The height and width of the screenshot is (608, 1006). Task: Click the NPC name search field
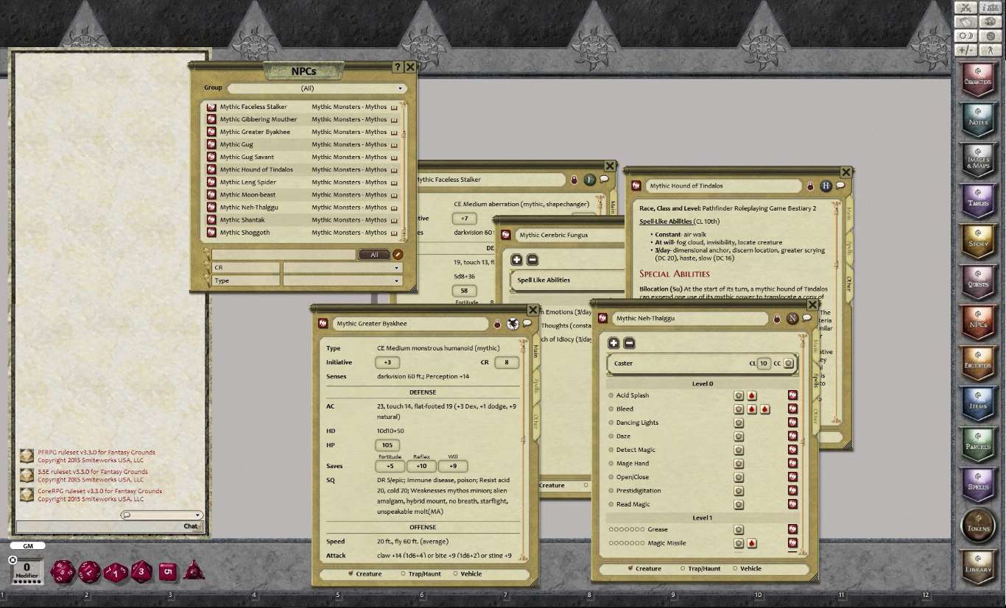(284, 255)
